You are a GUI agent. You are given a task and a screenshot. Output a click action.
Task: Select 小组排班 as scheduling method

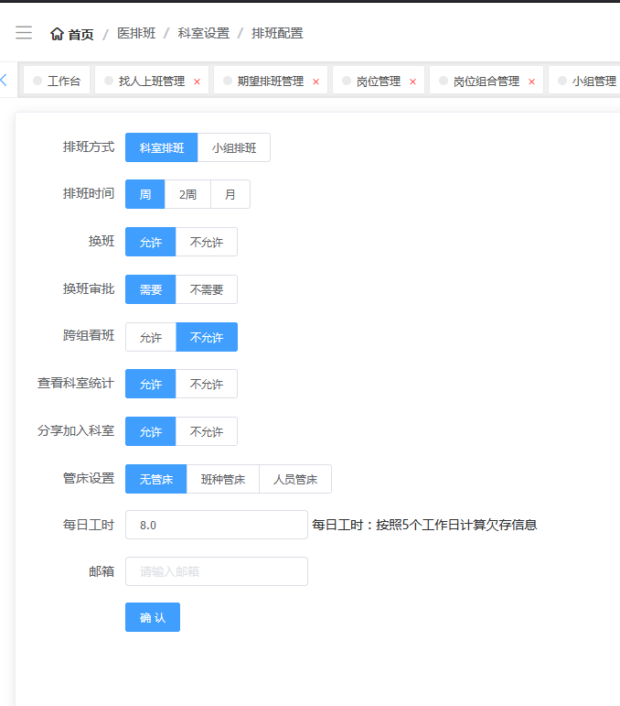click(234, 147)
